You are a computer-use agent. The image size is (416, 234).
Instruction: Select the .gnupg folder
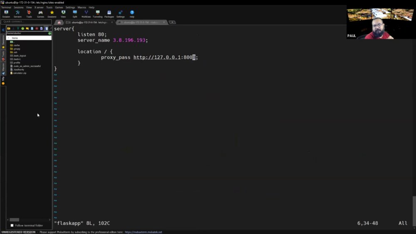click(x=15, y=49)
